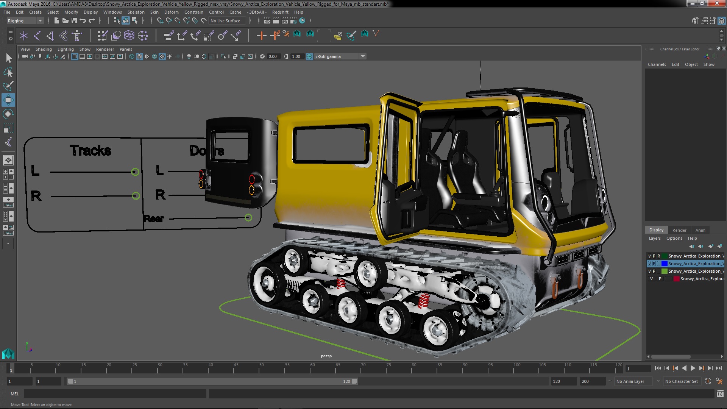Click the Anim tab in Channel Box
Image resolution: width=727 pixels, height=409 pixels.
pyautogui.click(x=699, y=230)
